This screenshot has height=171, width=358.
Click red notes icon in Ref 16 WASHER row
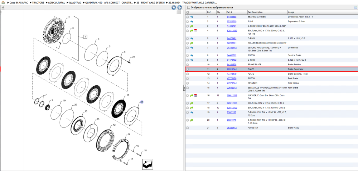coord(195,95)
